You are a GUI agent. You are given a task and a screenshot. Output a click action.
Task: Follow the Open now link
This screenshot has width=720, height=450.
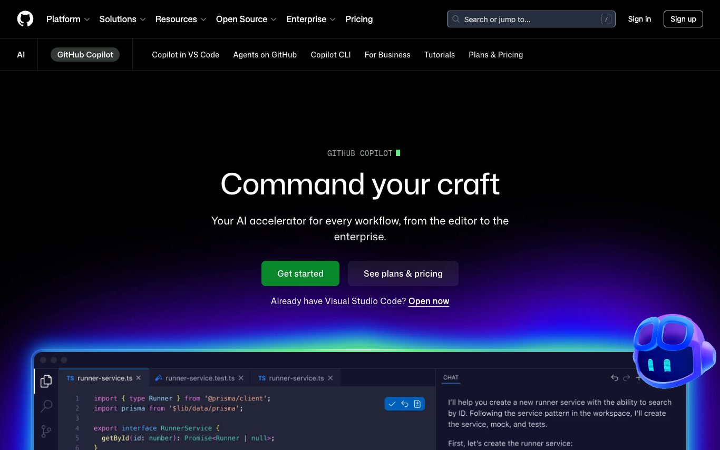(429, 301)
